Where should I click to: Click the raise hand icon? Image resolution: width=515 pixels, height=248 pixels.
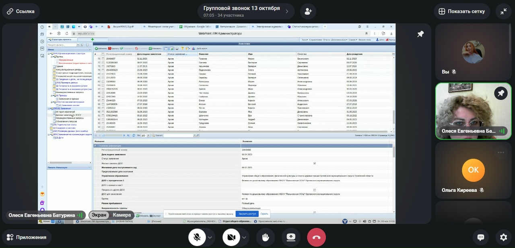coord(266,237)
